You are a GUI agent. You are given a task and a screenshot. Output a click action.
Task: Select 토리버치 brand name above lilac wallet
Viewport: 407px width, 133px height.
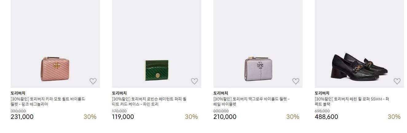[x=221, y=93]
